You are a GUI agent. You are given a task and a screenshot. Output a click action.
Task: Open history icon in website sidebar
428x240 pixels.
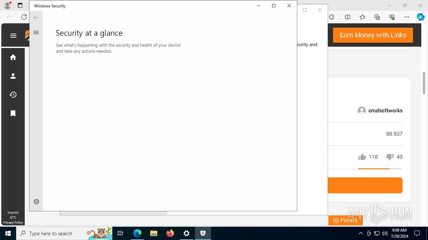pyautogui.click(x=13, y=95)
